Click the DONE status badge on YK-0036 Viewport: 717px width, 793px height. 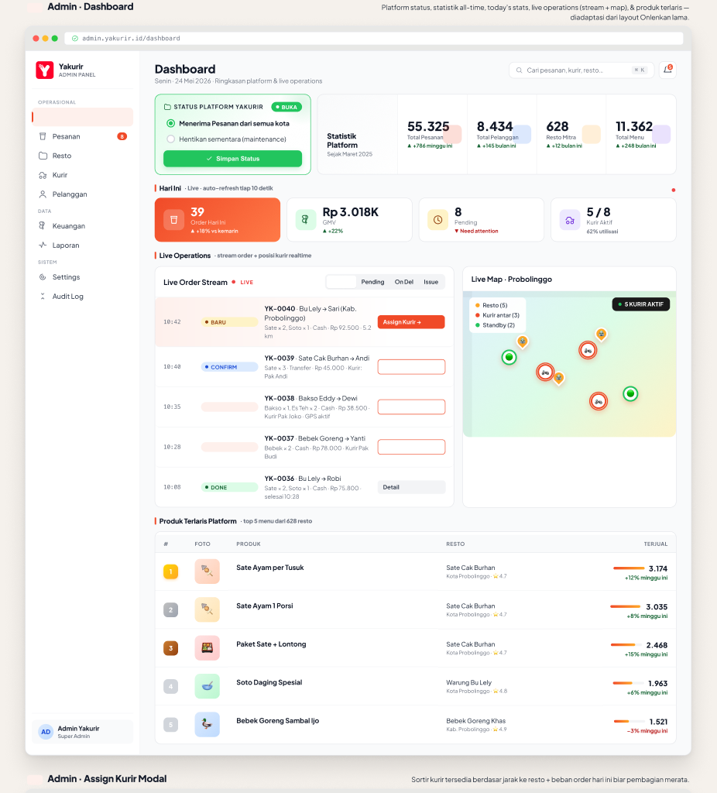pos(229,488)
